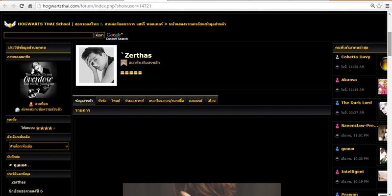Rate the member with the fifth grey star
This screenshot has height=196, width=392.
pos(54,129)
